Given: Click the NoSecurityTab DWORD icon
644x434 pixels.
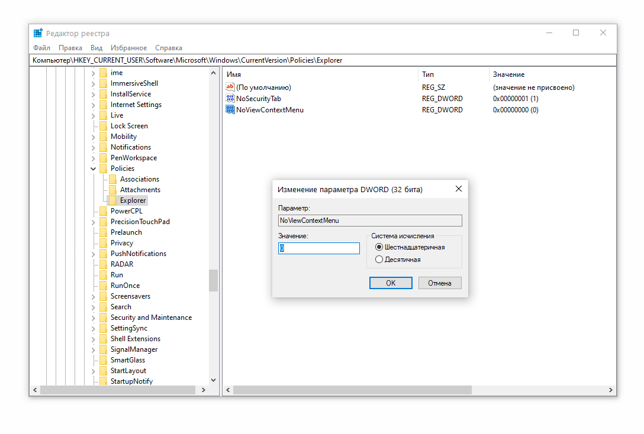Looking at the screenshot, I should (x=230, y=99).
